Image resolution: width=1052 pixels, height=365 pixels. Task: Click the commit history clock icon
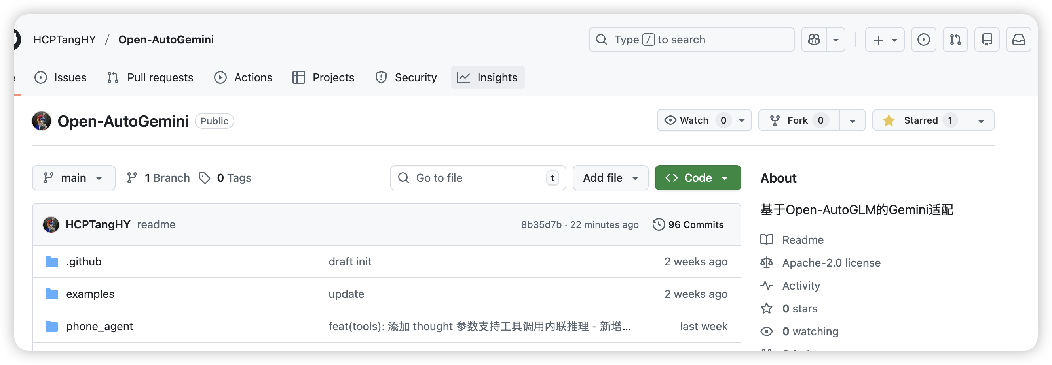click(x=658, y=224)
